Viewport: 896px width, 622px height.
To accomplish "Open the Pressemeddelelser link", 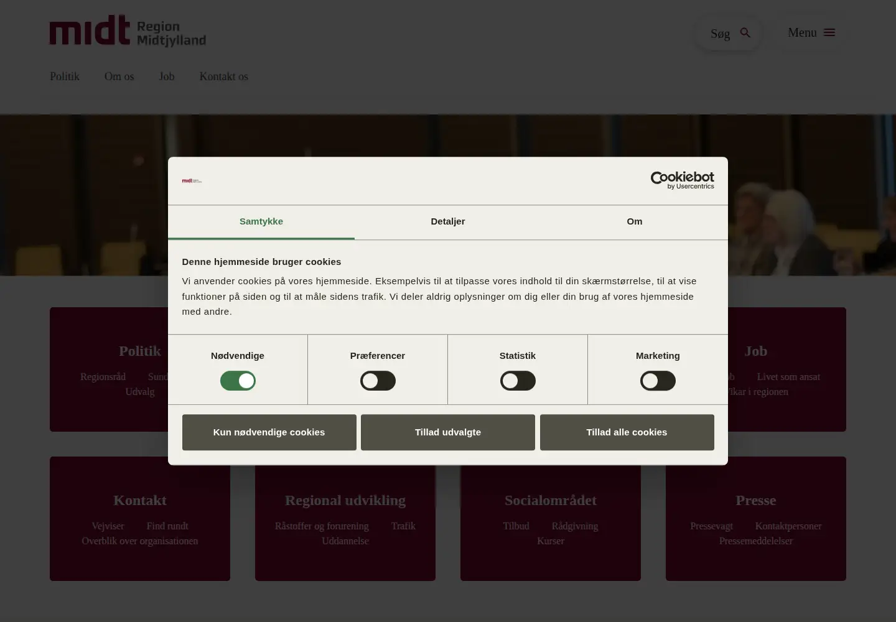I will [x=756, y=541].
